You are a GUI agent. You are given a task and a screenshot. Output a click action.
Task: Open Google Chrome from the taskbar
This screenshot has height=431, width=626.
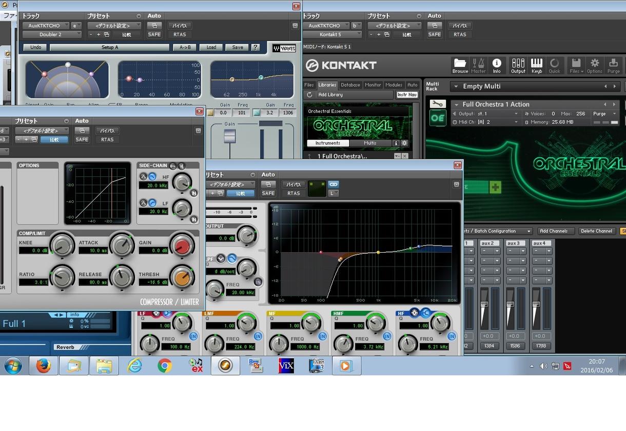coord(165,366)
